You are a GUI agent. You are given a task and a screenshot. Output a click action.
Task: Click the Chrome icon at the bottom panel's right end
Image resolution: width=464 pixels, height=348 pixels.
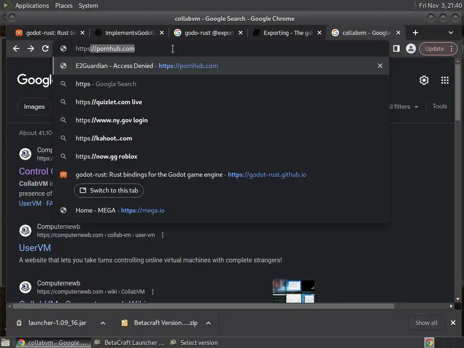click(x=429, y=343)
